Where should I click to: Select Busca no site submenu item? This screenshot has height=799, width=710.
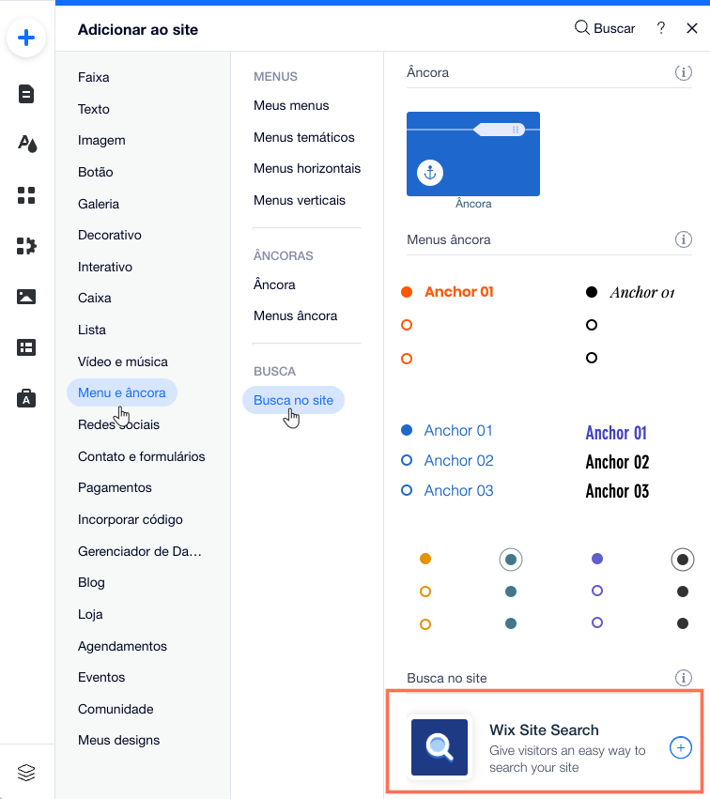[293, 400]
